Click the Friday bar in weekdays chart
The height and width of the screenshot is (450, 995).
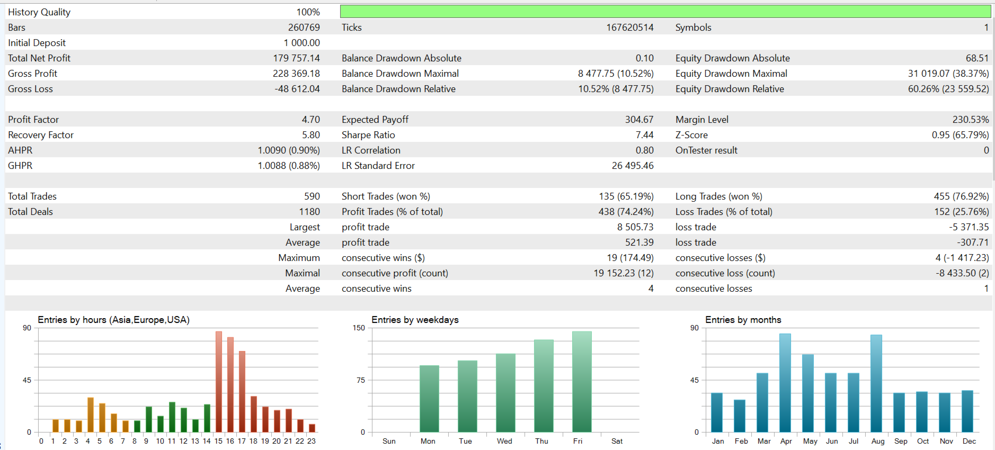tap(582, 382)
